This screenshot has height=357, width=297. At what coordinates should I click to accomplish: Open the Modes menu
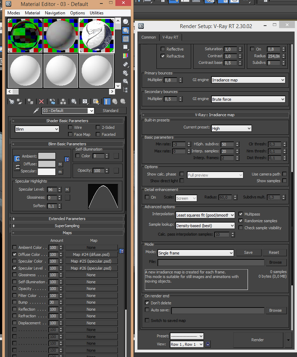tap(14, 13)
